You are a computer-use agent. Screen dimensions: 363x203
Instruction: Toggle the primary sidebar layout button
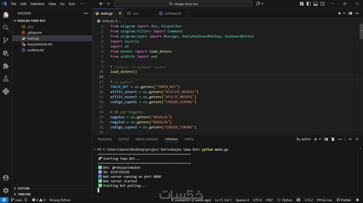[309, 4]
